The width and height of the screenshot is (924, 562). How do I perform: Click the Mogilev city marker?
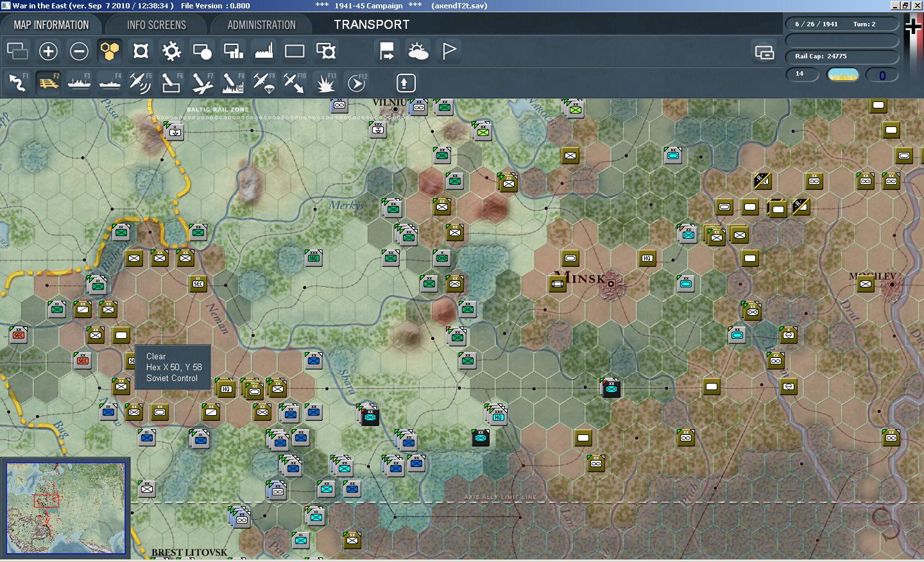click(892, 284)
